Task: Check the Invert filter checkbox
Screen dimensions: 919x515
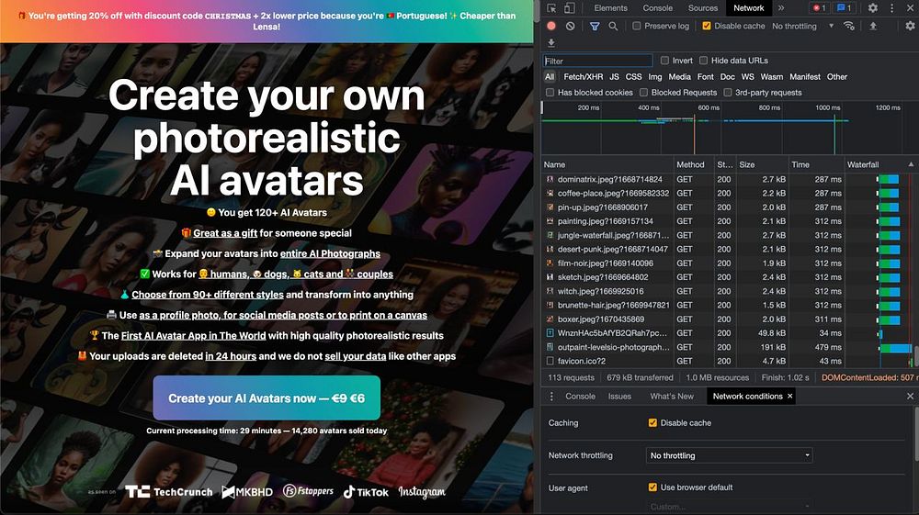Action: (664, 61)
